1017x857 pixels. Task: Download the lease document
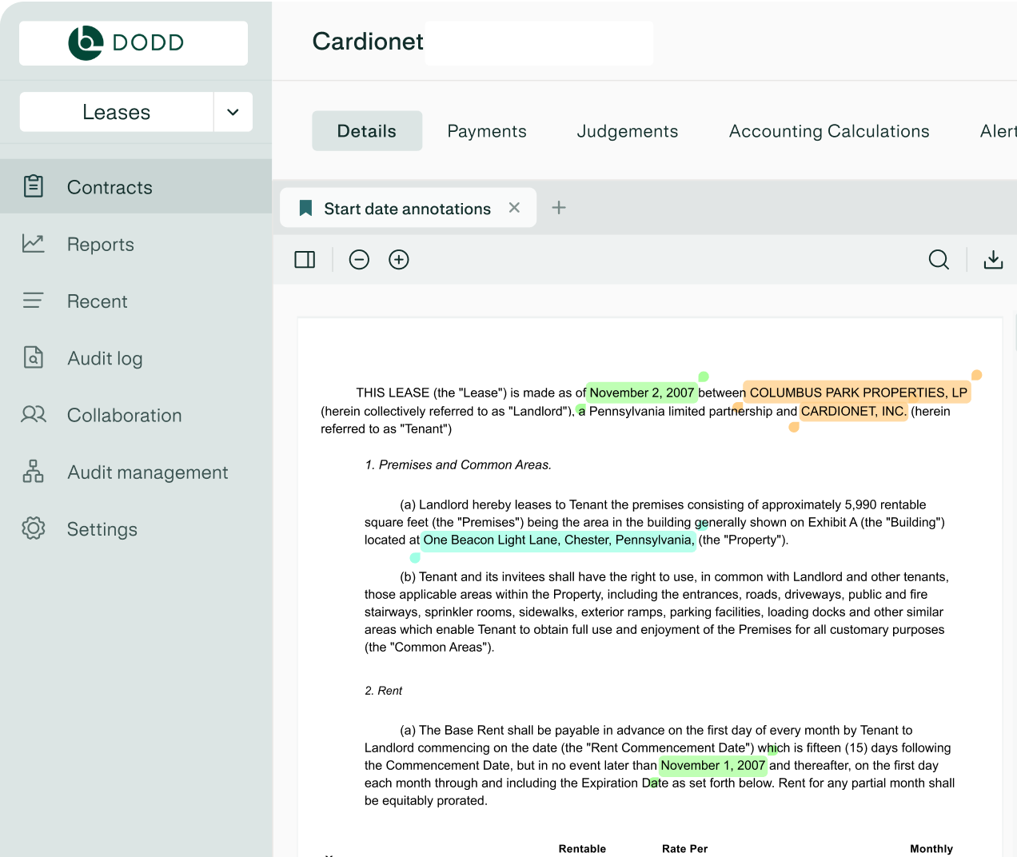993,260
